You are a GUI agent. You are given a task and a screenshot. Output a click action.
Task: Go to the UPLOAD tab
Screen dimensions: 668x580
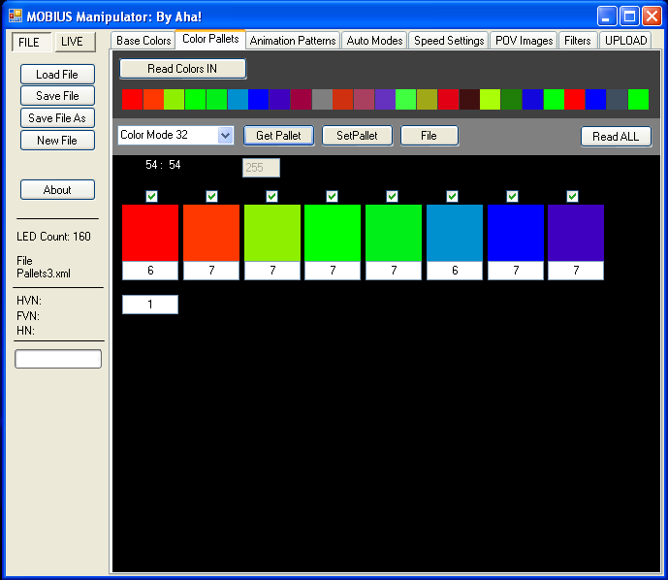click(625, 41)
